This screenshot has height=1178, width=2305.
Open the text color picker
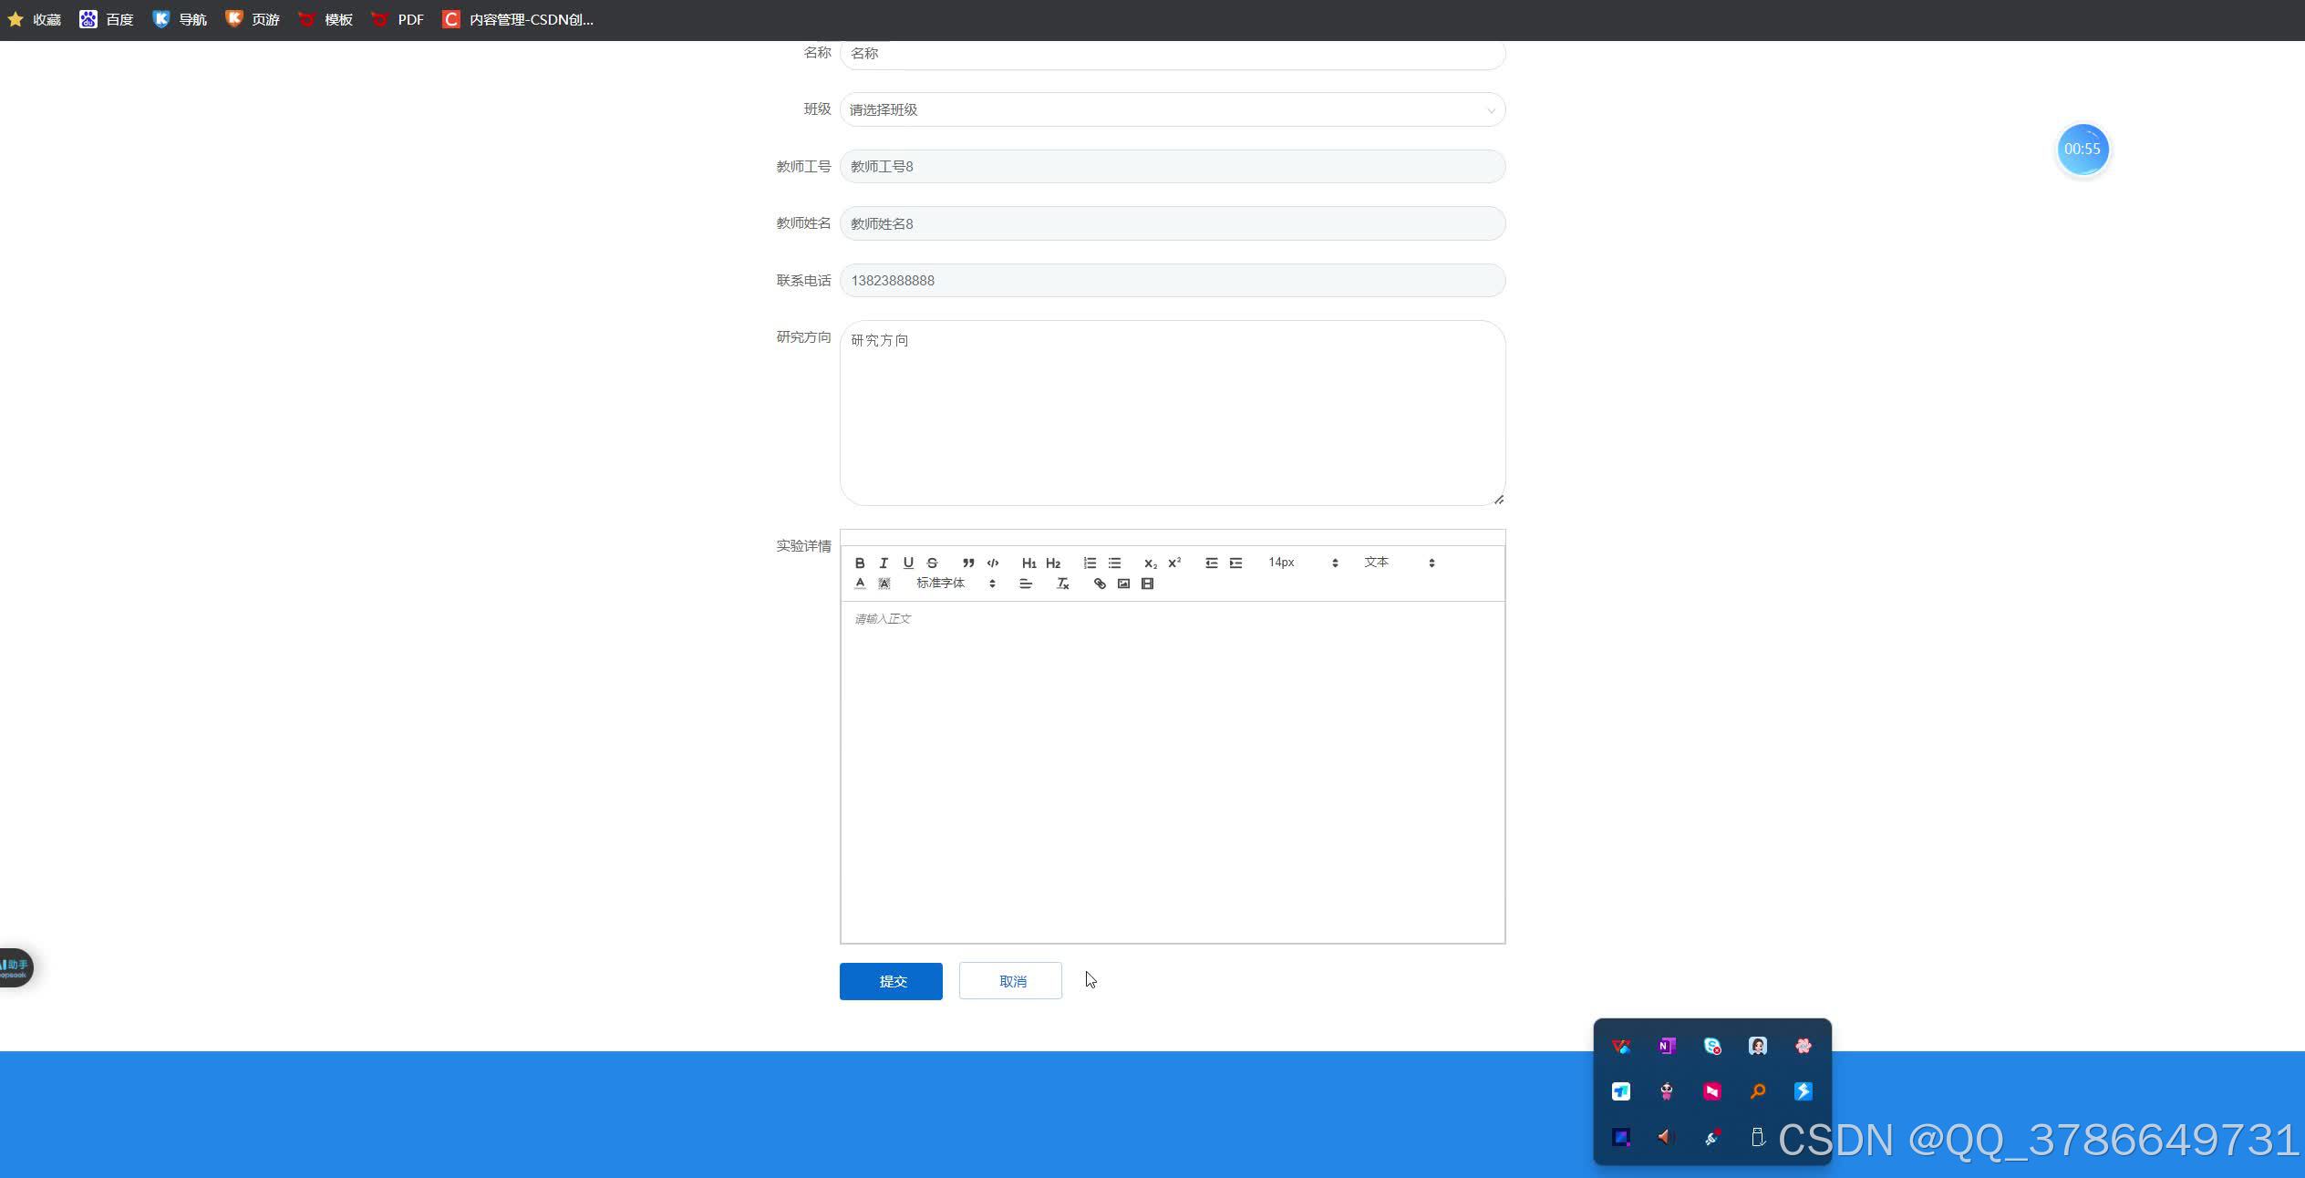point(860,584)
